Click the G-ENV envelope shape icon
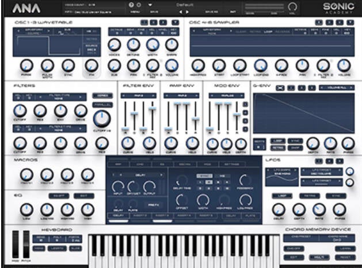 (x=280, y=88)
